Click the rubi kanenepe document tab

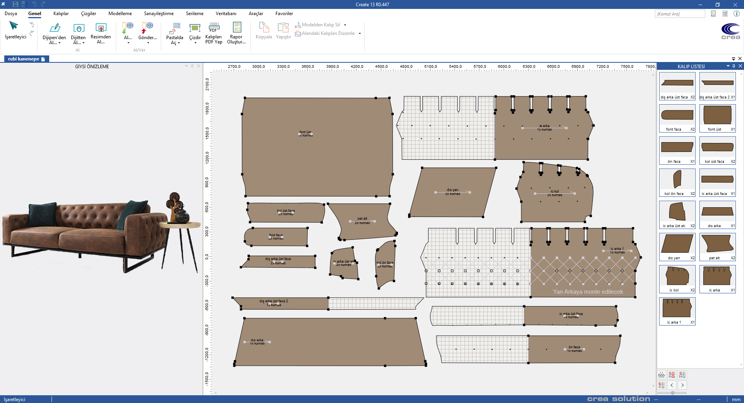coord(24,59)
